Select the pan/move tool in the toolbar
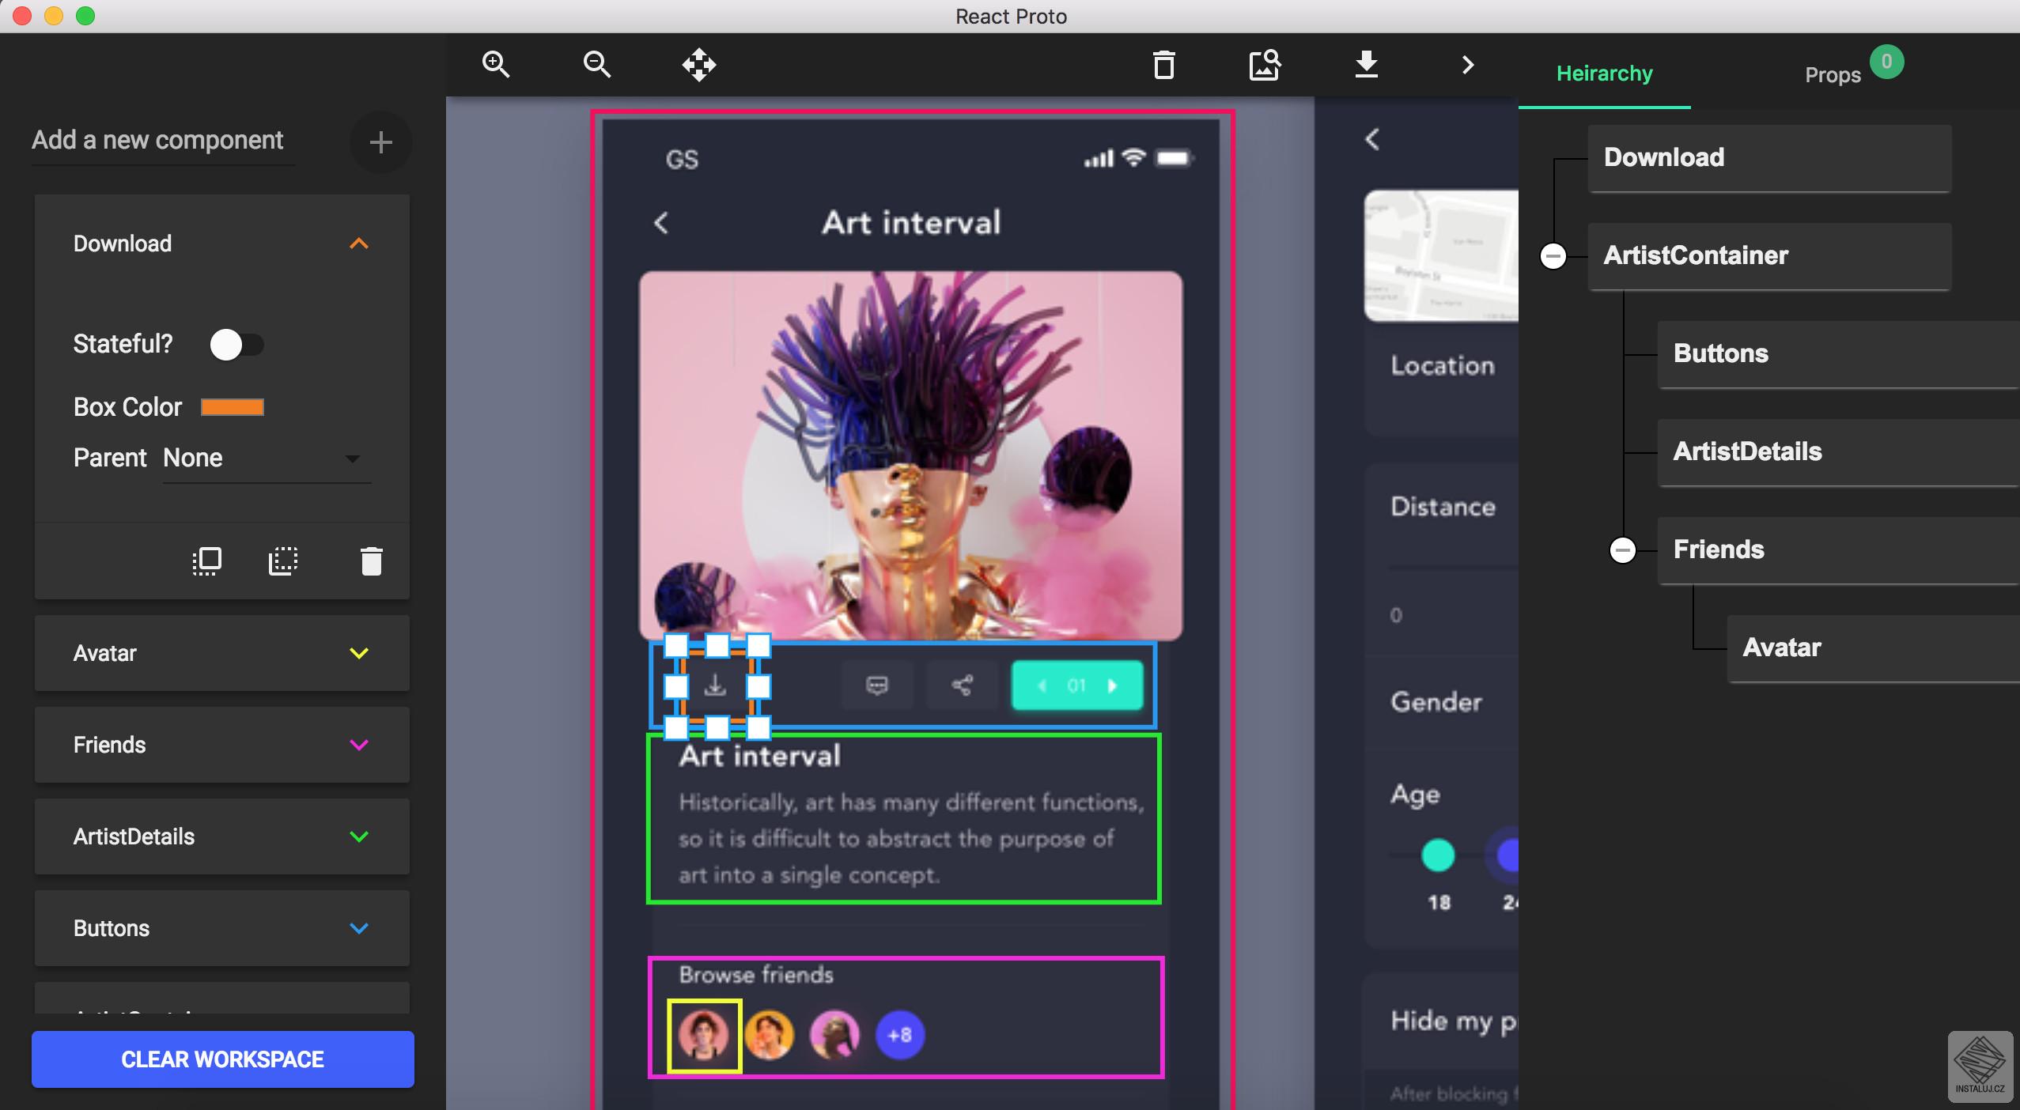 pyautogui.click(x=698, y=64)
